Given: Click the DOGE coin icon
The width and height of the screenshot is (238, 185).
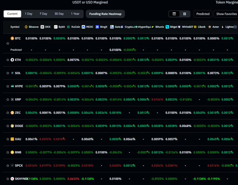Looking at the screenshot, I should [x=12, y=126].
